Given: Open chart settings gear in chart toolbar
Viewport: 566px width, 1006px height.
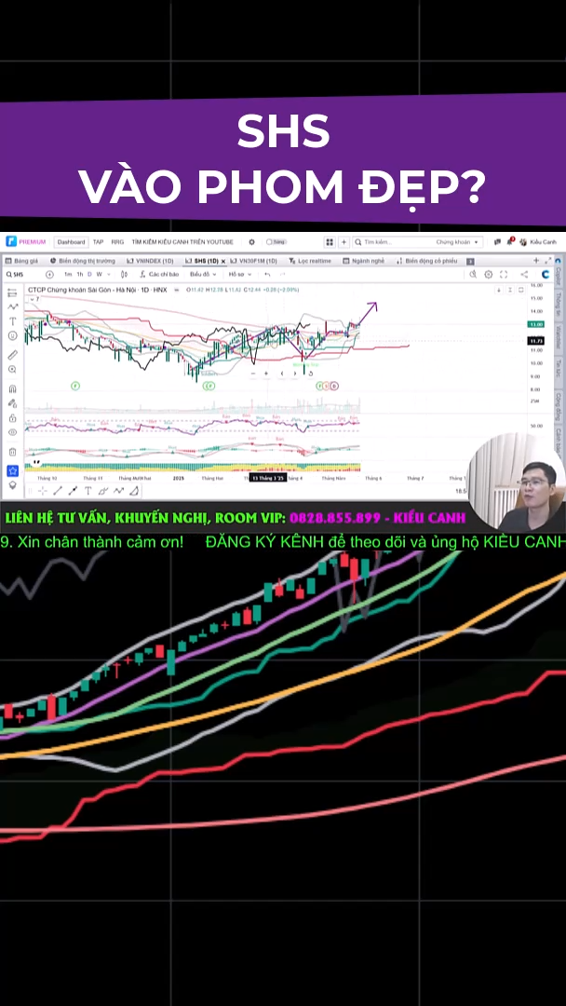Looking at the screenshot, I should click(489, 275).
